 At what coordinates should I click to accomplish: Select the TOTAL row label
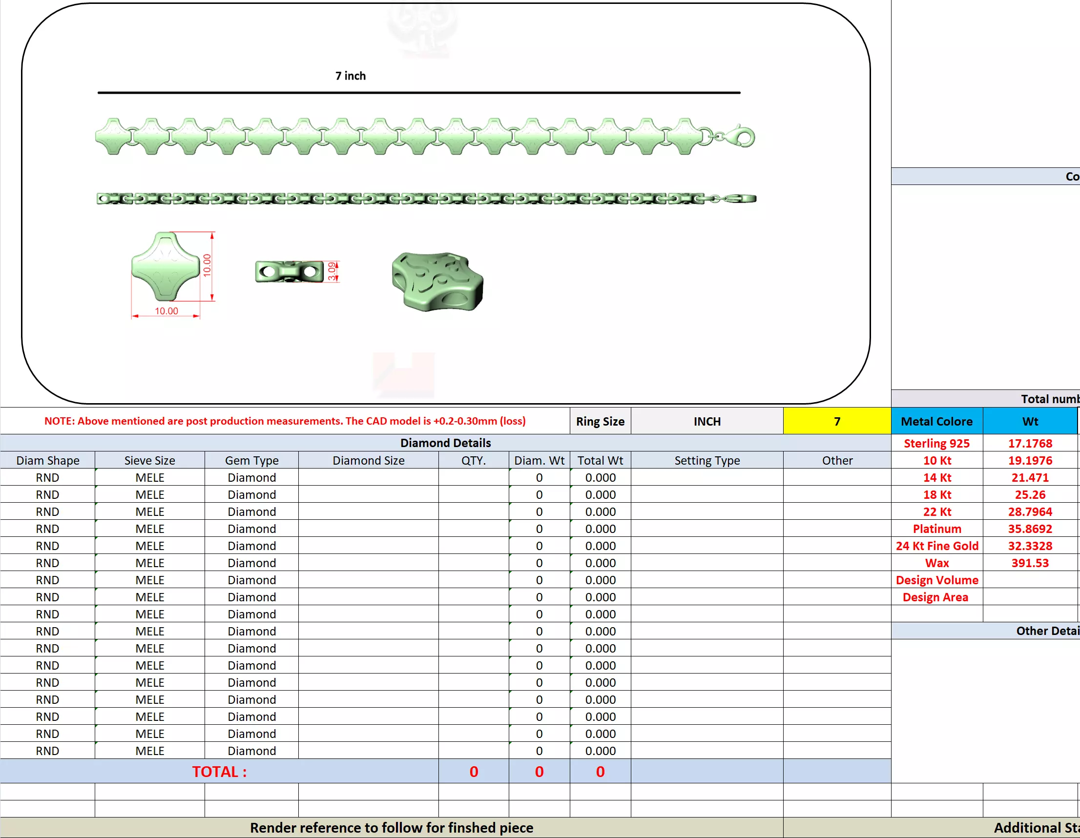click(219, 771)
